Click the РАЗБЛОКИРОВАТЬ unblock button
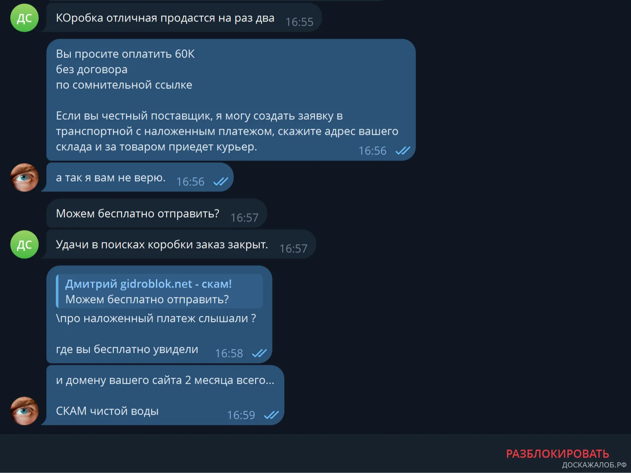 click(x=557, y=454)
